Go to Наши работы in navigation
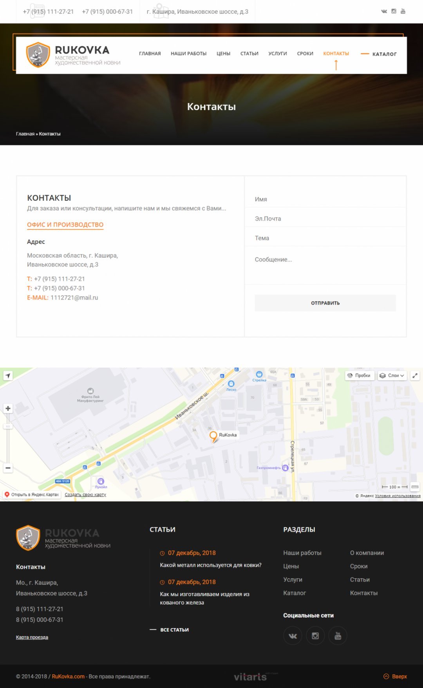The image size is (423, 688). pos(188,54)
